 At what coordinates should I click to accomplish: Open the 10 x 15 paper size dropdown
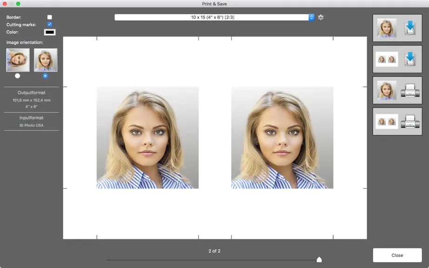(214, 17)
